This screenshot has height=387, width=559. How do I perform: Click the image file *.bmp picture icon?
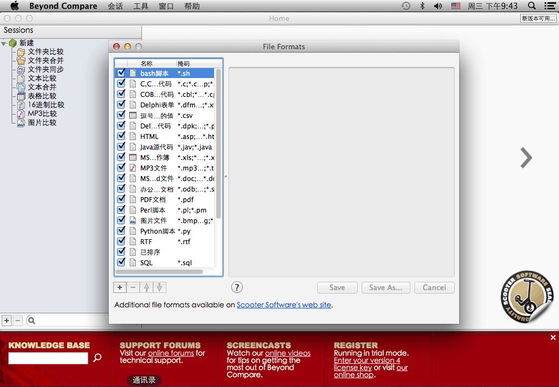click(x=133, y=220)
